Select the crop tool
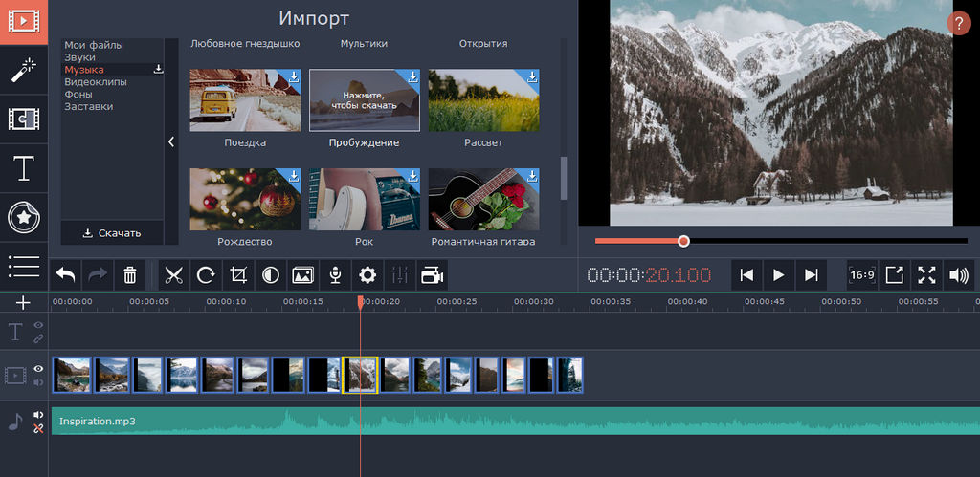The height and width of the screenshot is (477, 980). point(238,275)
